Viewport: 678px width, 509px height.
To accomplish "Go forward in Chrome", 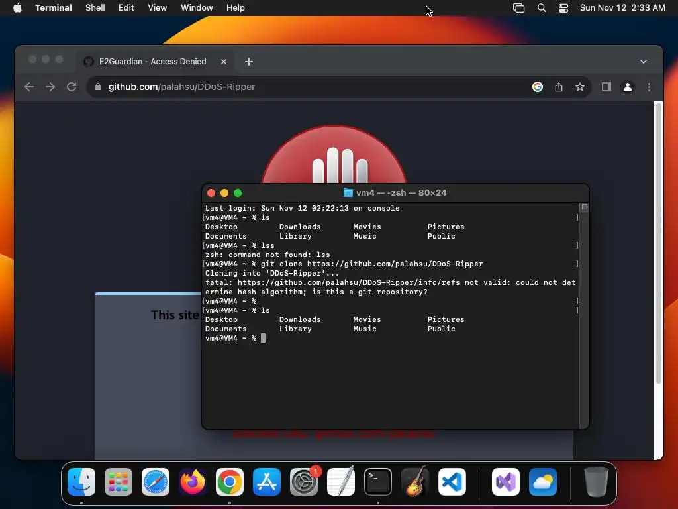I will coord(50,87).
